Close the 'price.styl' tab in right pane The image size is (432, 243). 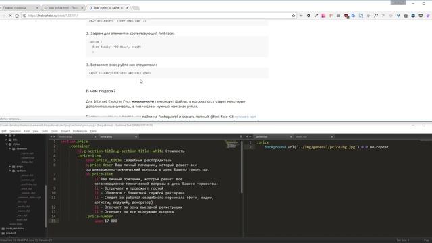pyautogui.click(x=291, y=136)
